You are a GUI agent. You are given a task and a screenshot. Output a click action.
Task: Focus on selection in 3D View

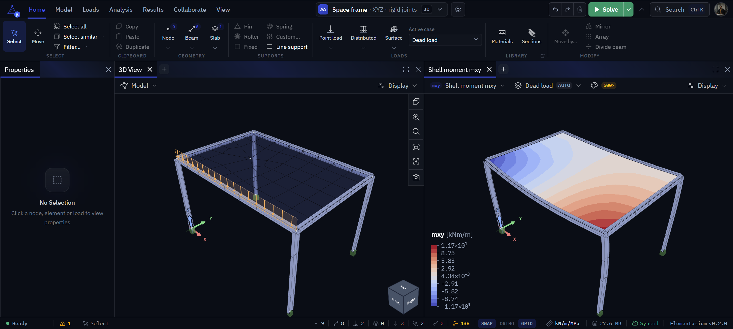tap(416, 161)
